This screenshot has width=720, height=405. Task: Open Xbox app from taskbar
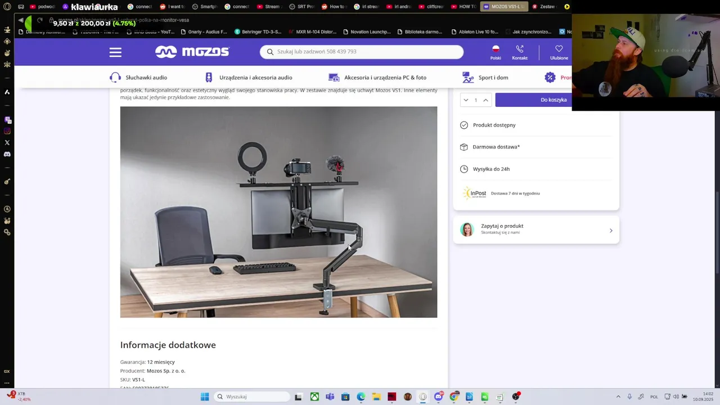click(314, 397)
